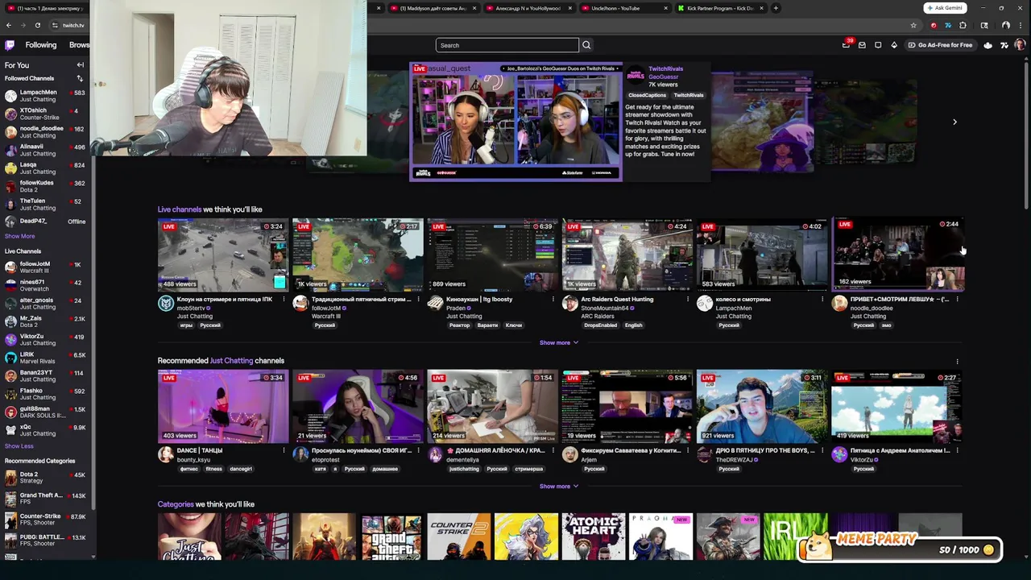Open LampachMen in followed channels
Viewport: 1031px width, 580px height.
[x=45, y=96]
